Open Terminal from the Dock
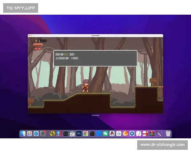Viewport: 191px width, 153px height. (92, 134)
